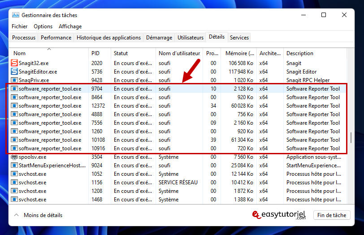The image size is (364, 235).
Task: Select software_reporter_tool.exe with PID 1260
Action: point(50,131)
